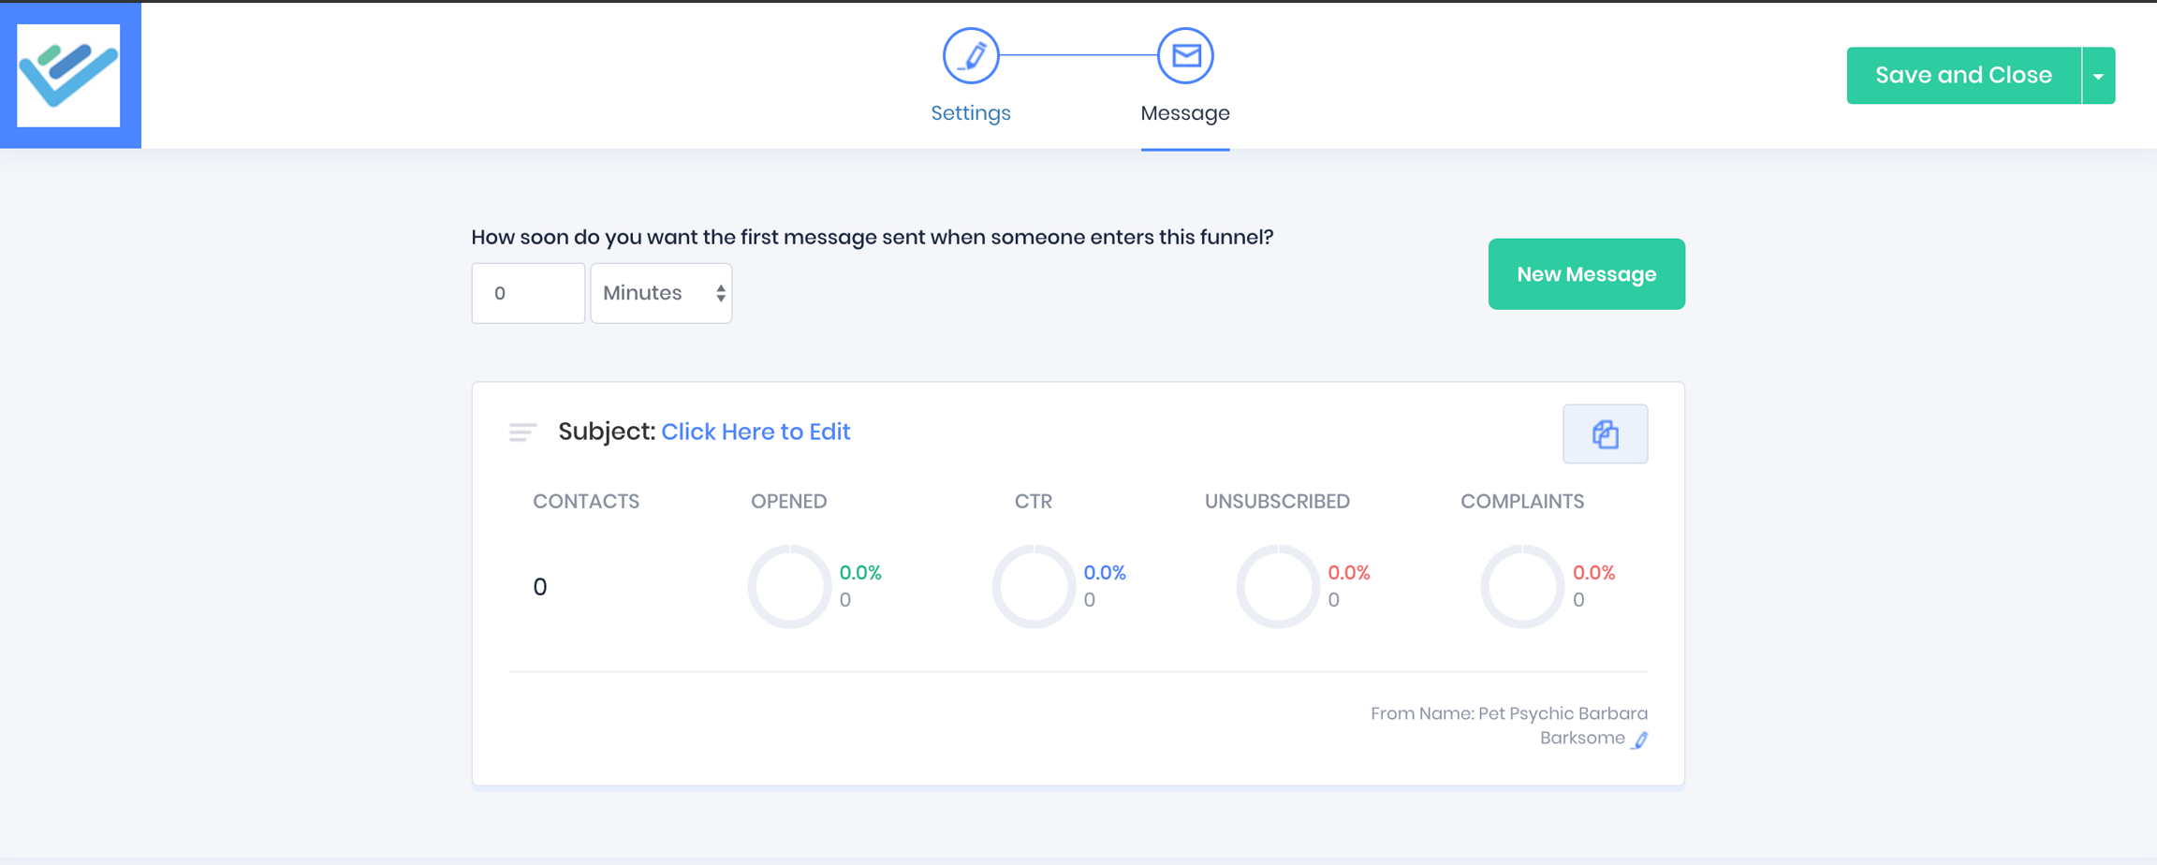This screenshot has width=2157, height=865.
Task: Click the Contacts count value
Action: (540, 587)
